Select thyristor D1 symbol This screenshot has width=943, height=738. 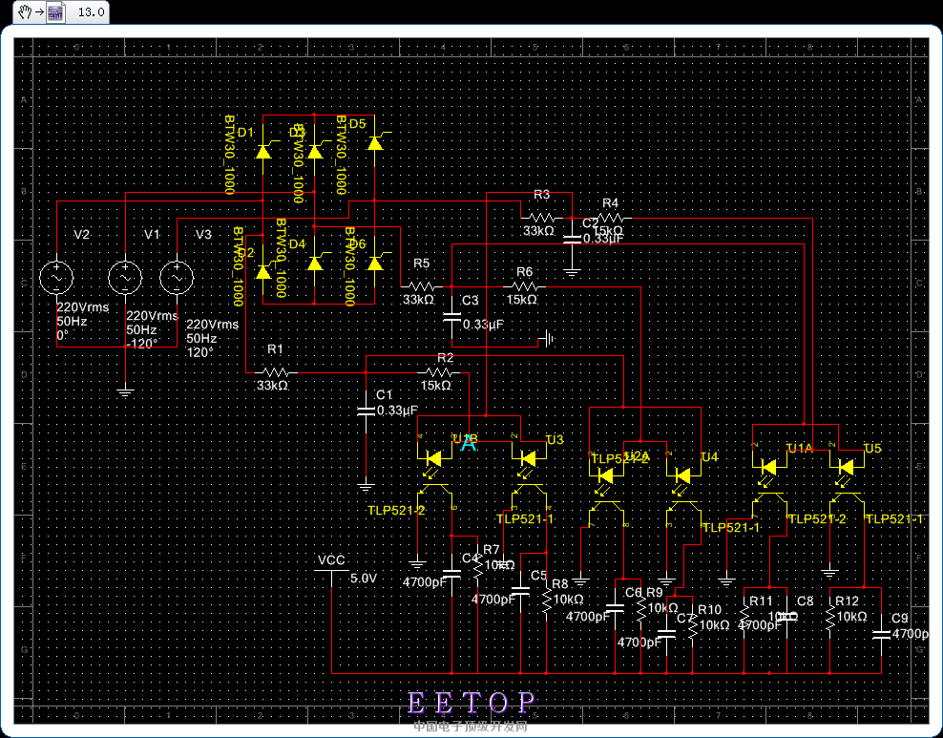[x=264, y=150]
